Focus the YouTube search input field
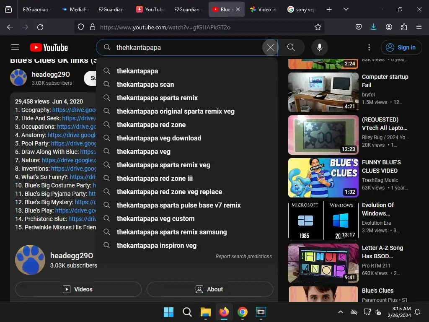Screen dimensions: 429x322 click(186, 47)
